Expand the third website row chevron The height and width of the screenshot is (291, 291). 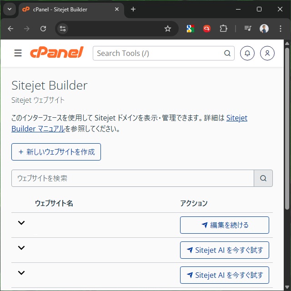pyautogui.click(x=21, y=273)
